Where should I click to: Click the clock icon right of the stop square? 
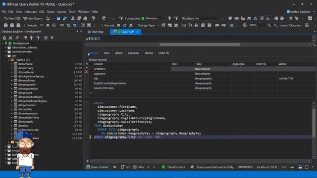pyautogui.click(x=54, y=25)
